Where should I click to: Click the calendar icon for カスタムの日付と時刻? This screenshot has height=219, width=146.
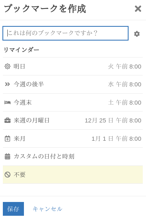click(7, 157)
